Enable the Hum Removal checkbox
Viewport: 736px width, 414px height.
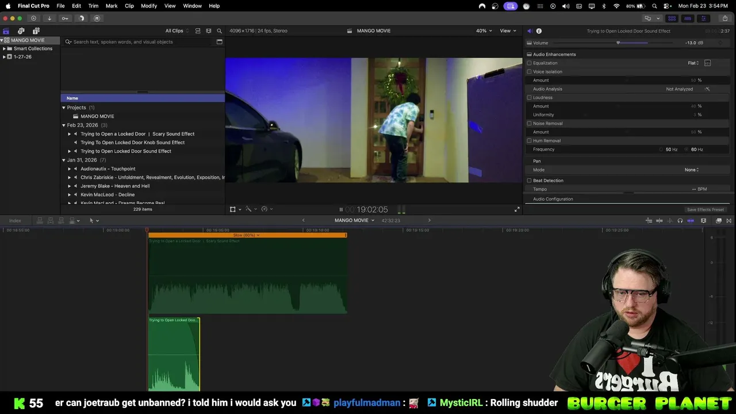point(529,141)
